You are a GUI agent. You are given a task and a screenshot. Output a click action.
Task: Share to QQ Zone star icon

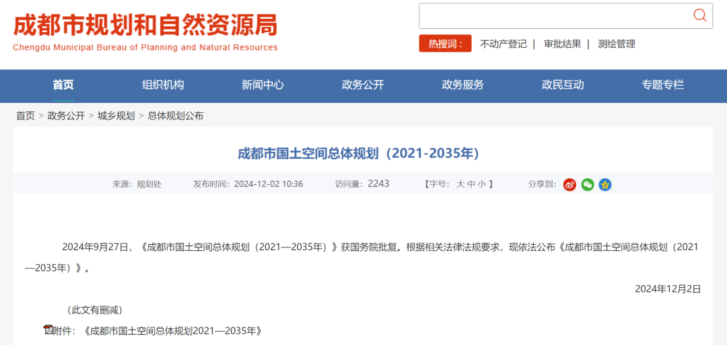[605, 185]
